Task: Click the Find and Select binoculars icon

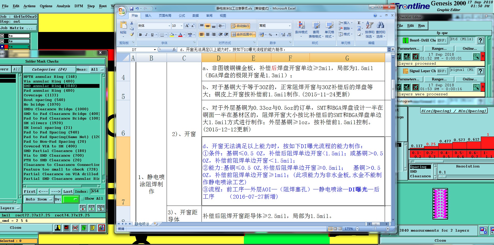Action: pyautogui.click(x=380, y=25)
